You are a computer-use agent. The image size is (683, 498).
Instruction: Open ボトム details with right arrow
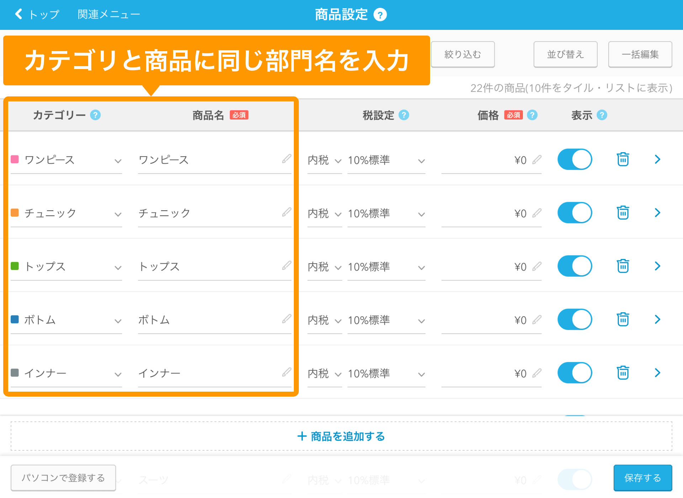pyautogui.click(x=657, y=319)
